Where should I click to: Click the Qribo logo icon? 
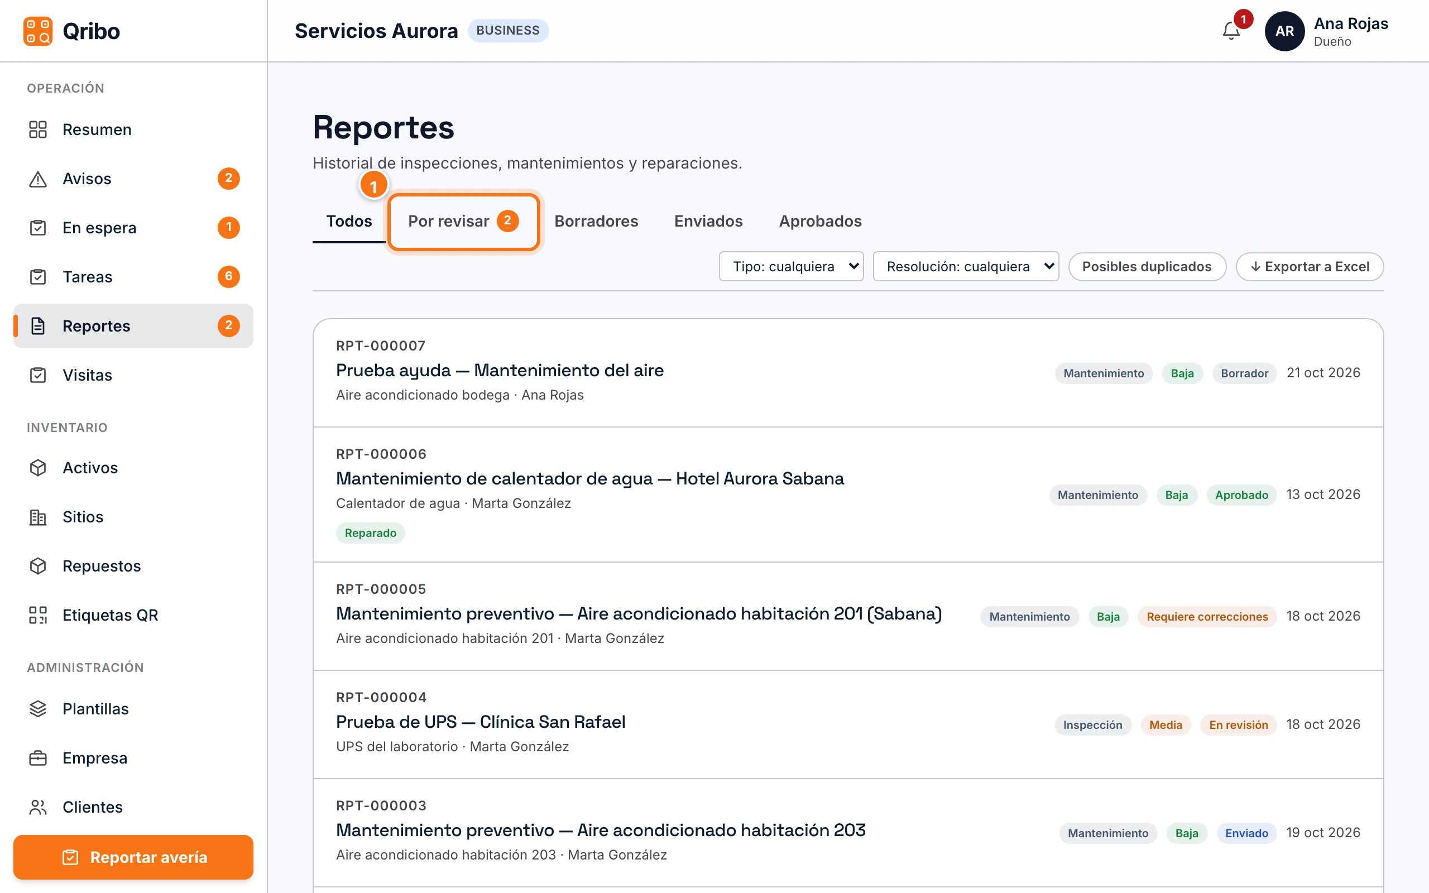[x=38, y=31]
